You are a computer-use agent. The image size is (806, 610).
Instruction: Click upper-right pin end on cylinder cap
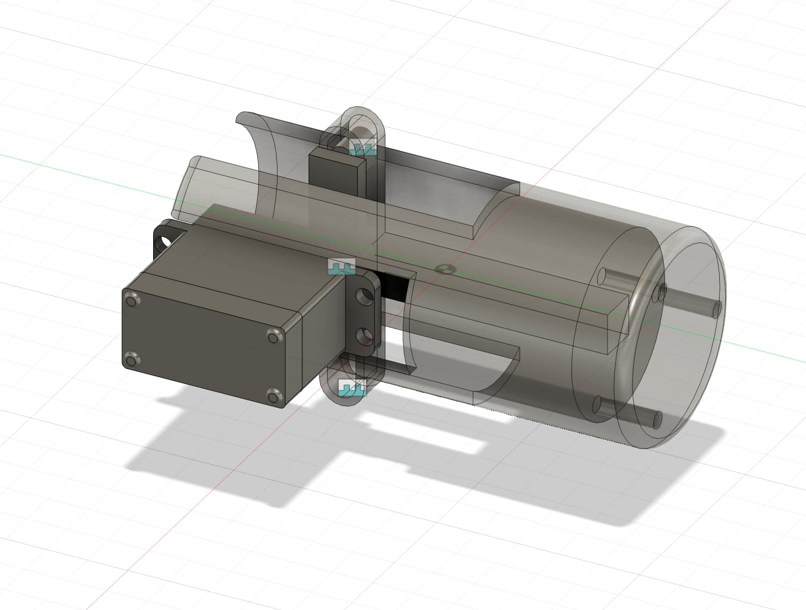coord(717,308)
